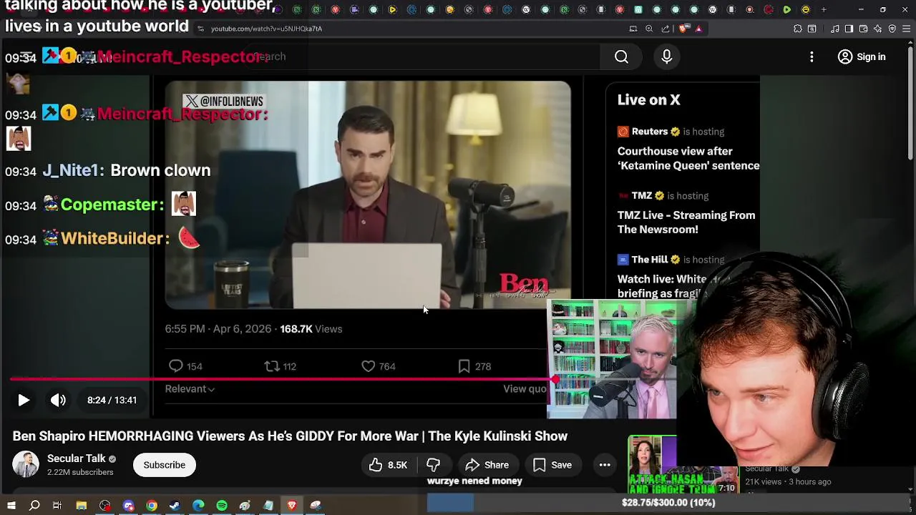This screenshot has height=515, width=916.
Task: Open the Secular Talk channel avatar
Action: [x=26, y=464]
